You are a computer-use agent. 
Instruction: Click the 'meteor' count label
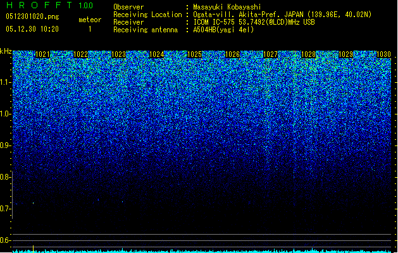point(90,20)
